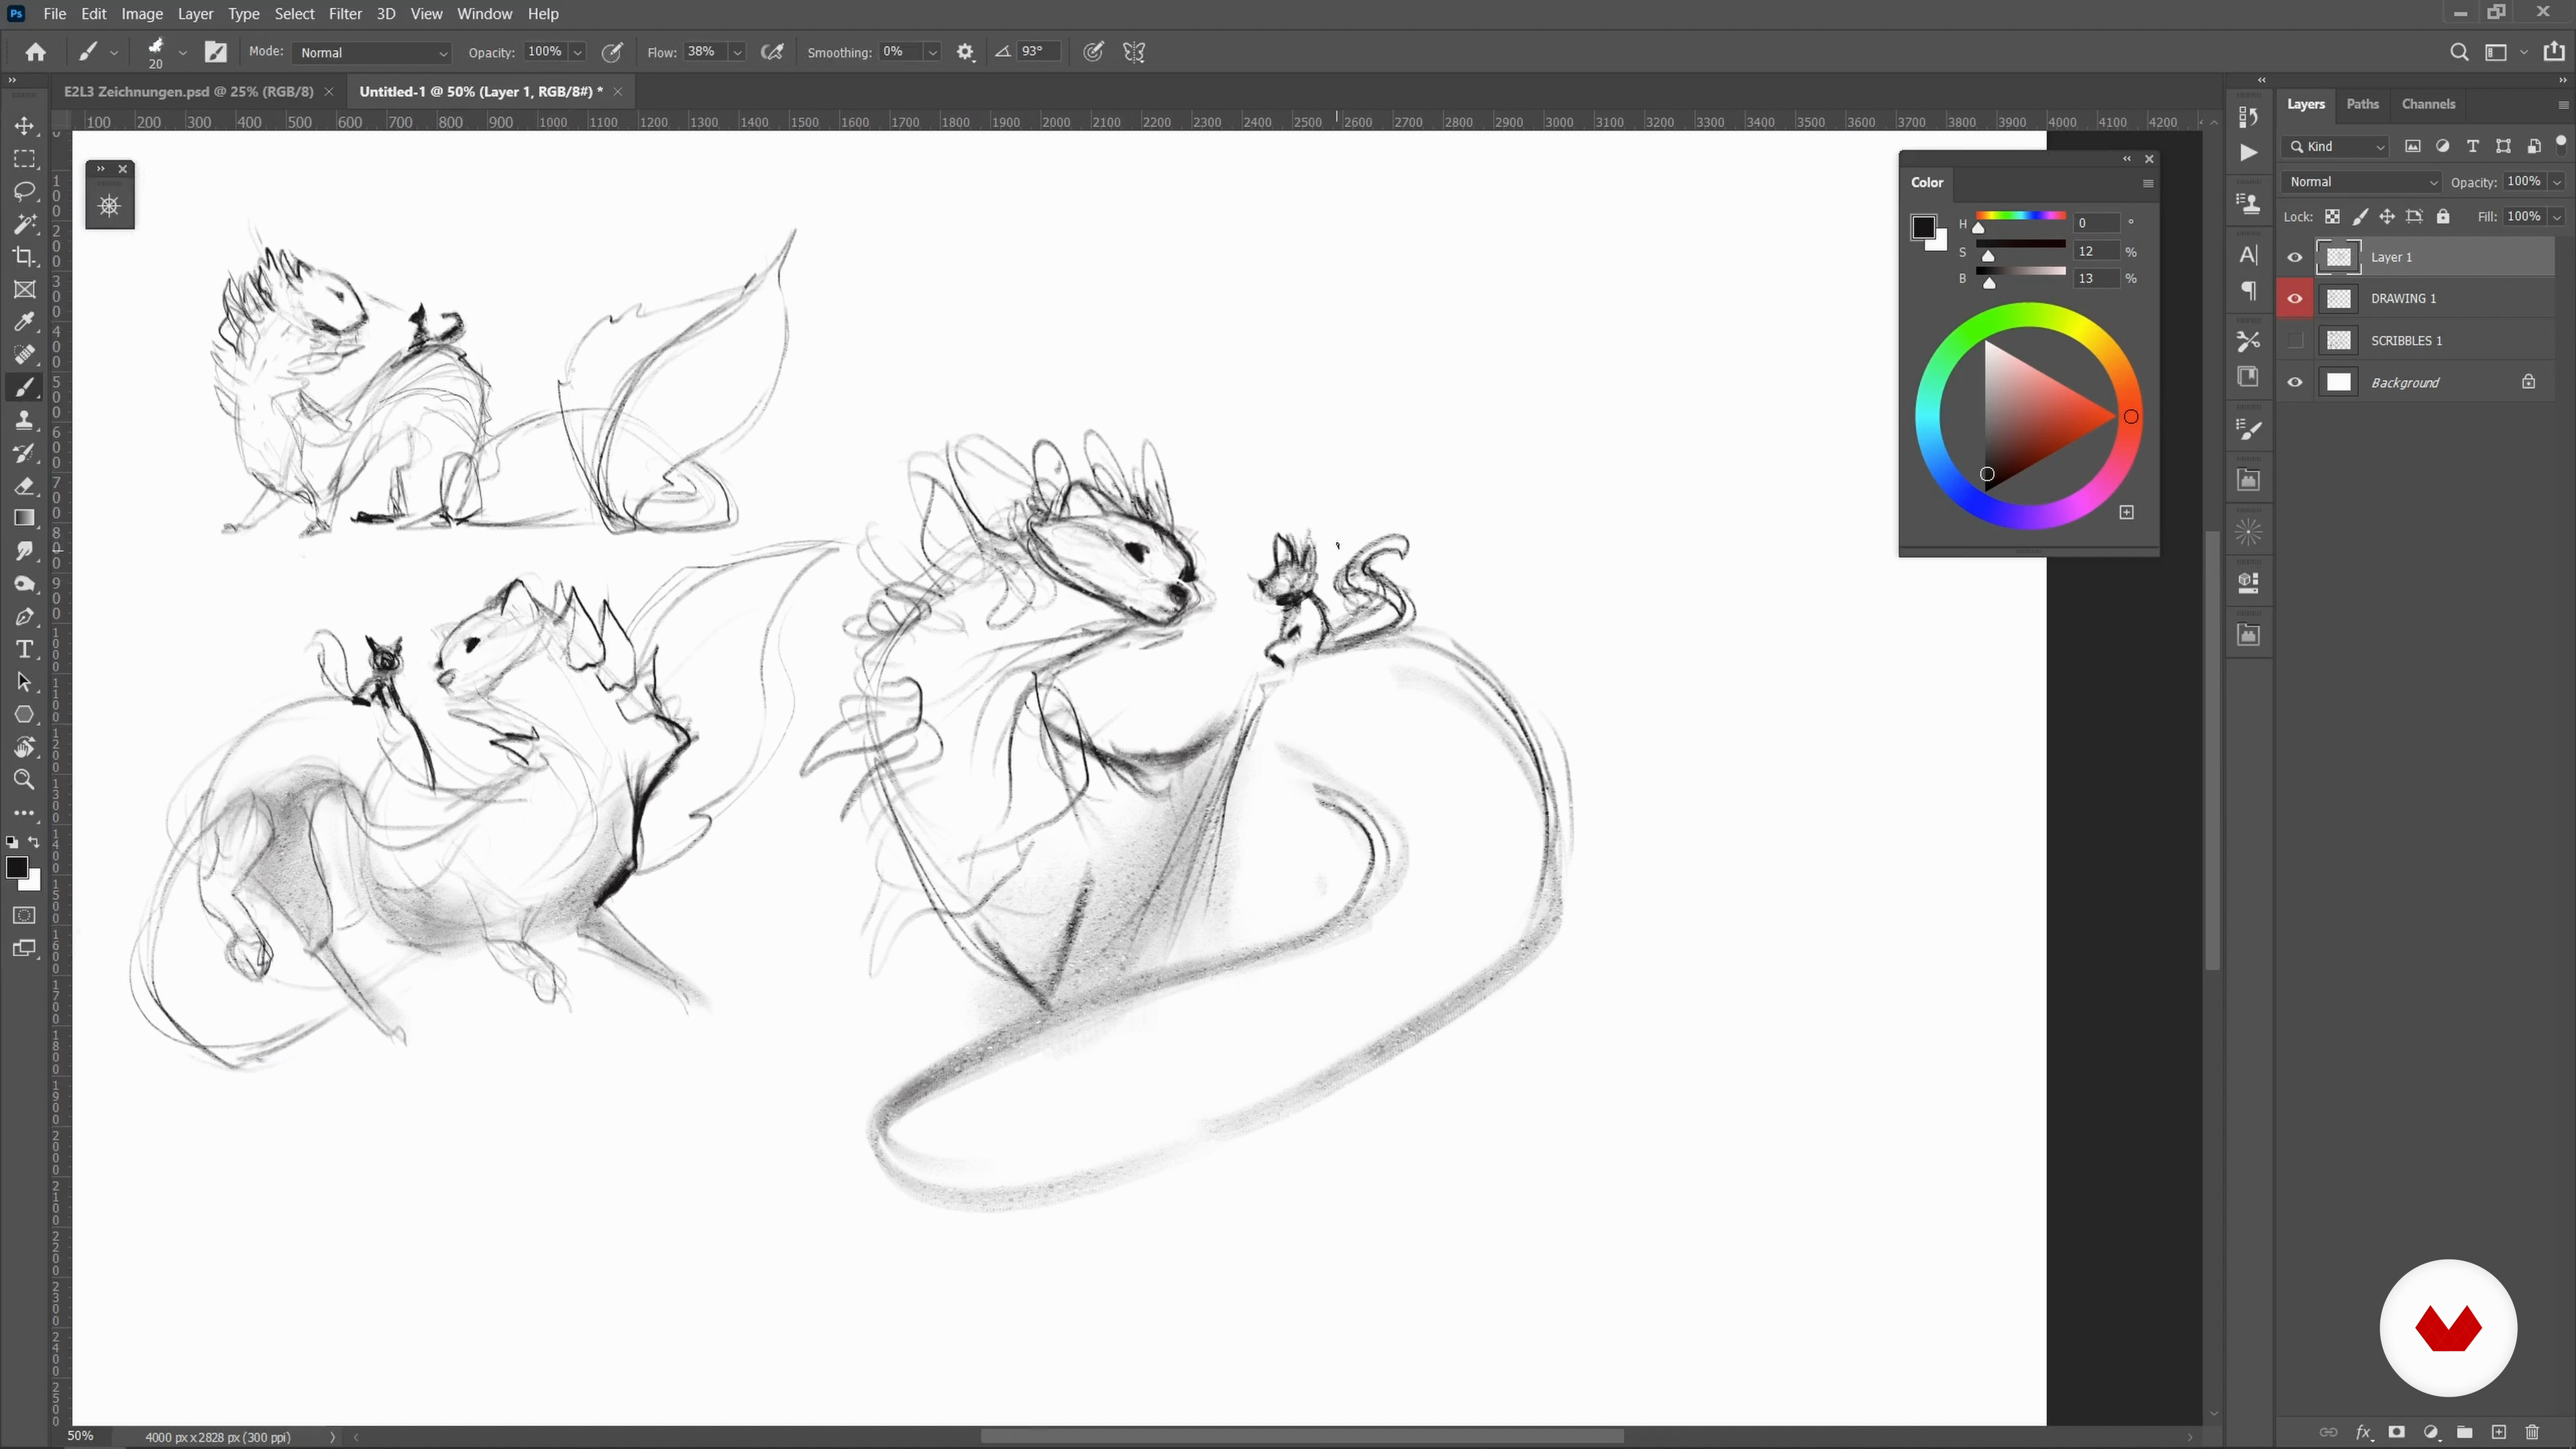Expand the layer Opacity dropdown arrow

pos(2557,182)
